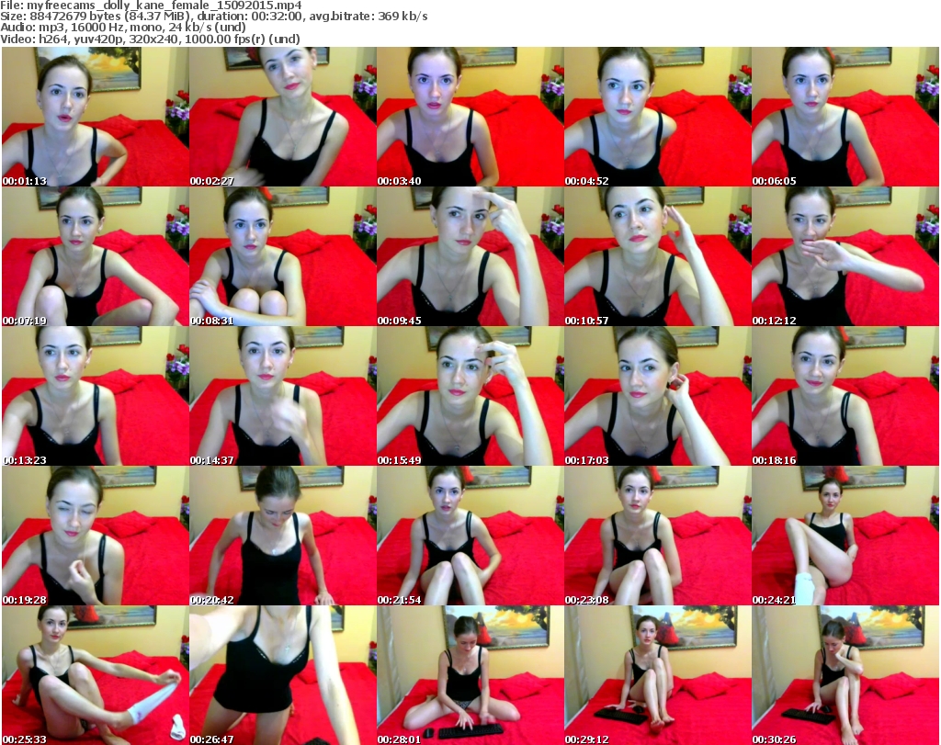The image size is (941, 745).
Task: Pick the frame labeled 00:14:37
Action: (283, 397)
